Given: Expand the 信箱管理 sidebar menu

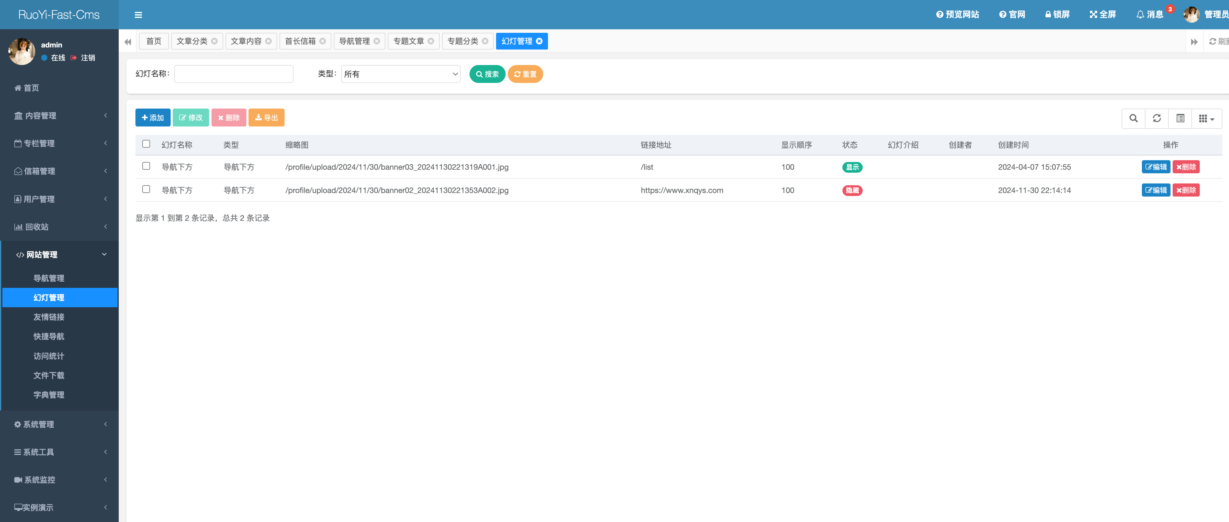Looking at the screenshot, I should tap(59, 171).
